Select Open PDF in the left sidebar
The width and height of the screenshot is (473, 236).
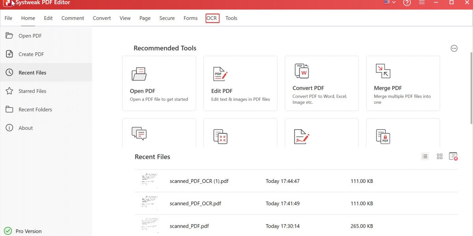46,36
